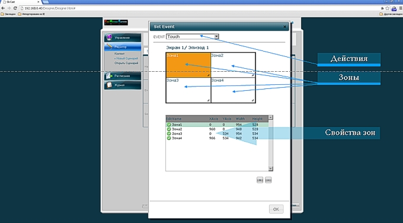Go back in the browser
Viewport: 403px width, 223px height.
pos(3,8)
